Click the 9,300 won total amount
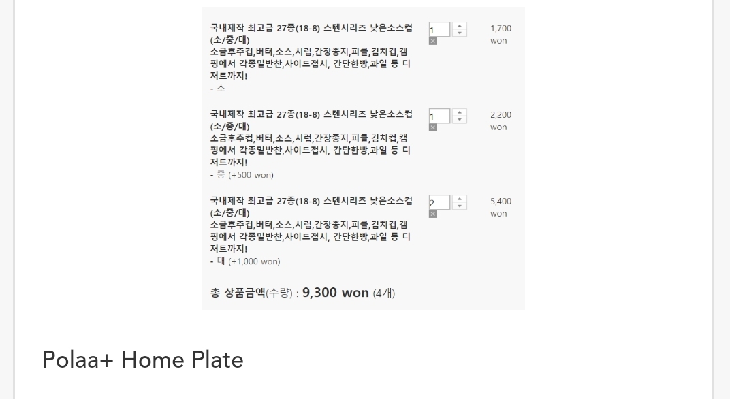This screenshot has width=730, height=399. [x=335, y=293]
